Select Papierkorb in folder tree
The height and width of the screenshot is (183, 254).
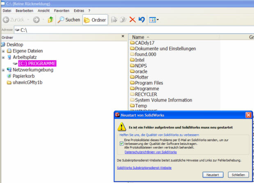(24, 76)
